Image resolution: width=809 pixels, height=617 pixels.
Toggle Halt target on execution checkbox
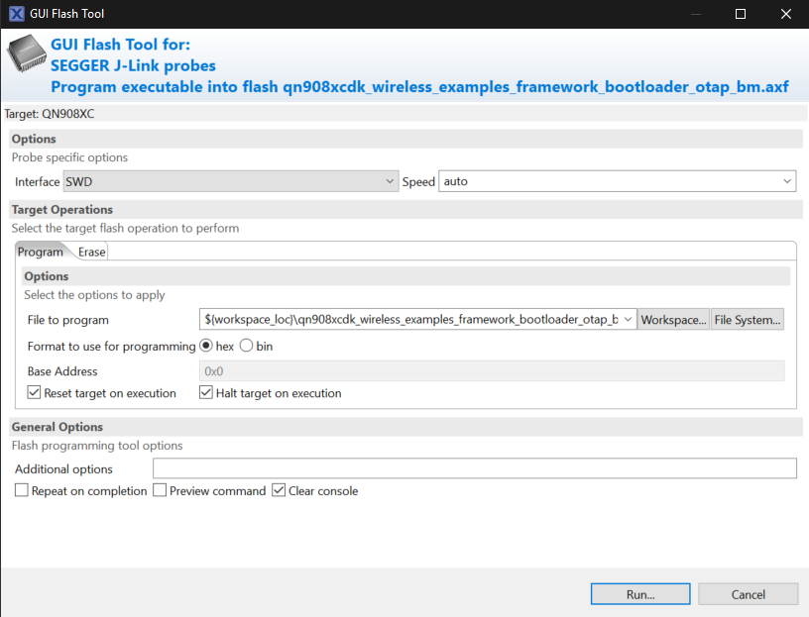pyautogui.click(x=206, y=393)
